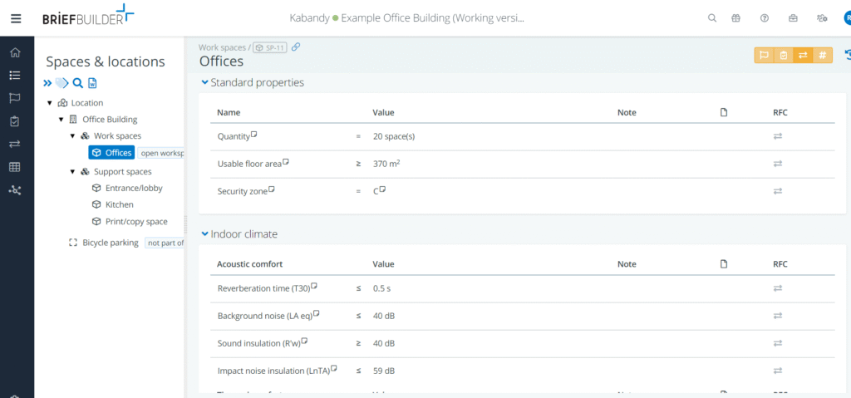Click the copy link icon next to SP-11
The width and height of the screenshot is (851, 398).
(296, 47)
